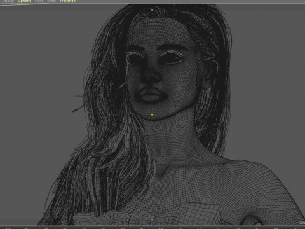This screenshot has width=305, height=229.
Task: Open the Display menu in the viewport panel
Action: point(8,1)
